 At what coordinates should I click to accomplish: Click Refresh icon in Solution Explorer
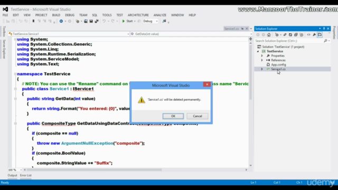point(290,35)
